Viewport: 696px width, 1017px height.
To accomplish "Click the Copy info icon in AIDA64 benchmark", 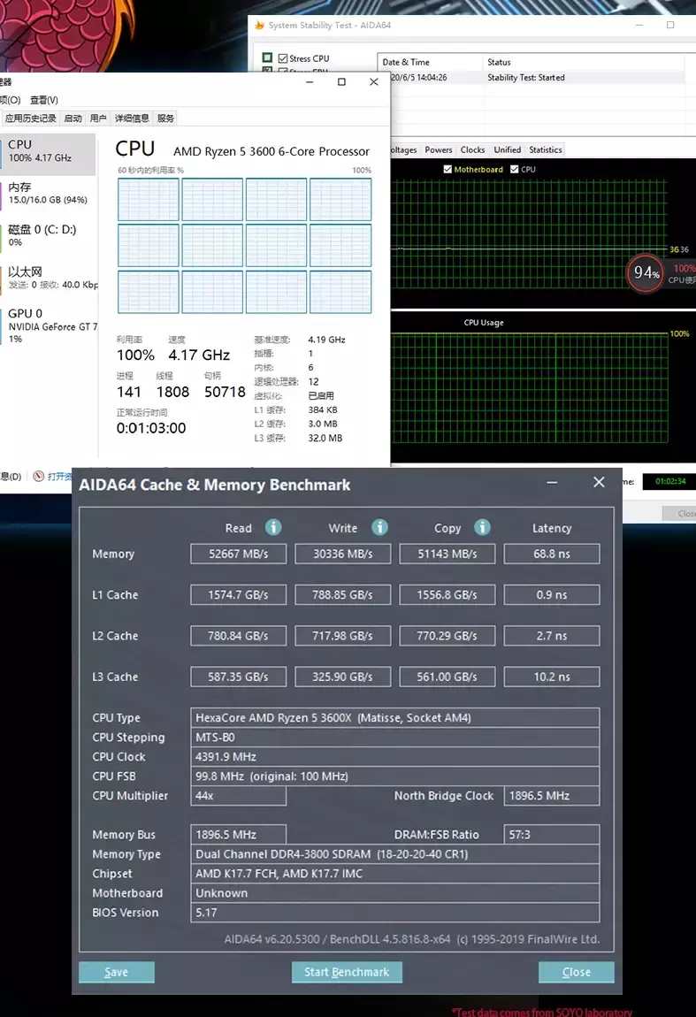I will tap(482, 527).
